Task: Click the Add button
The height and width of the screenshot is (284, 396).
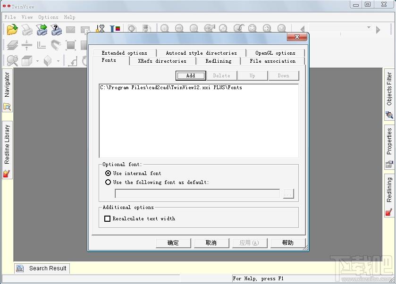Action: (191, 76)
